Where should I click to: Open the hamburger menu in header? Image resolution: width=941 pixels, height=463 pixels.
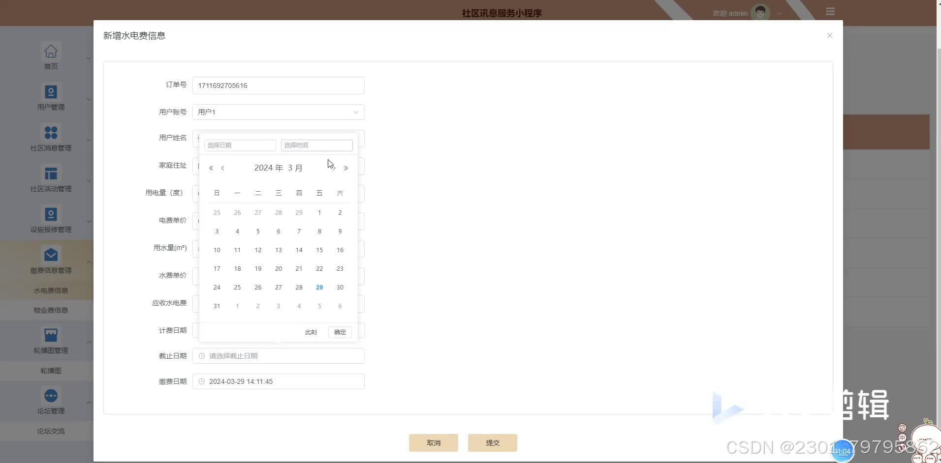tap(830, 11)
